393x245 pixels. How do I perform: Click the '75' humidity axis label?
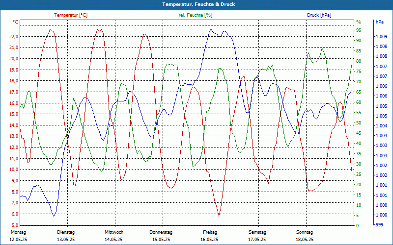pos(359,71)
